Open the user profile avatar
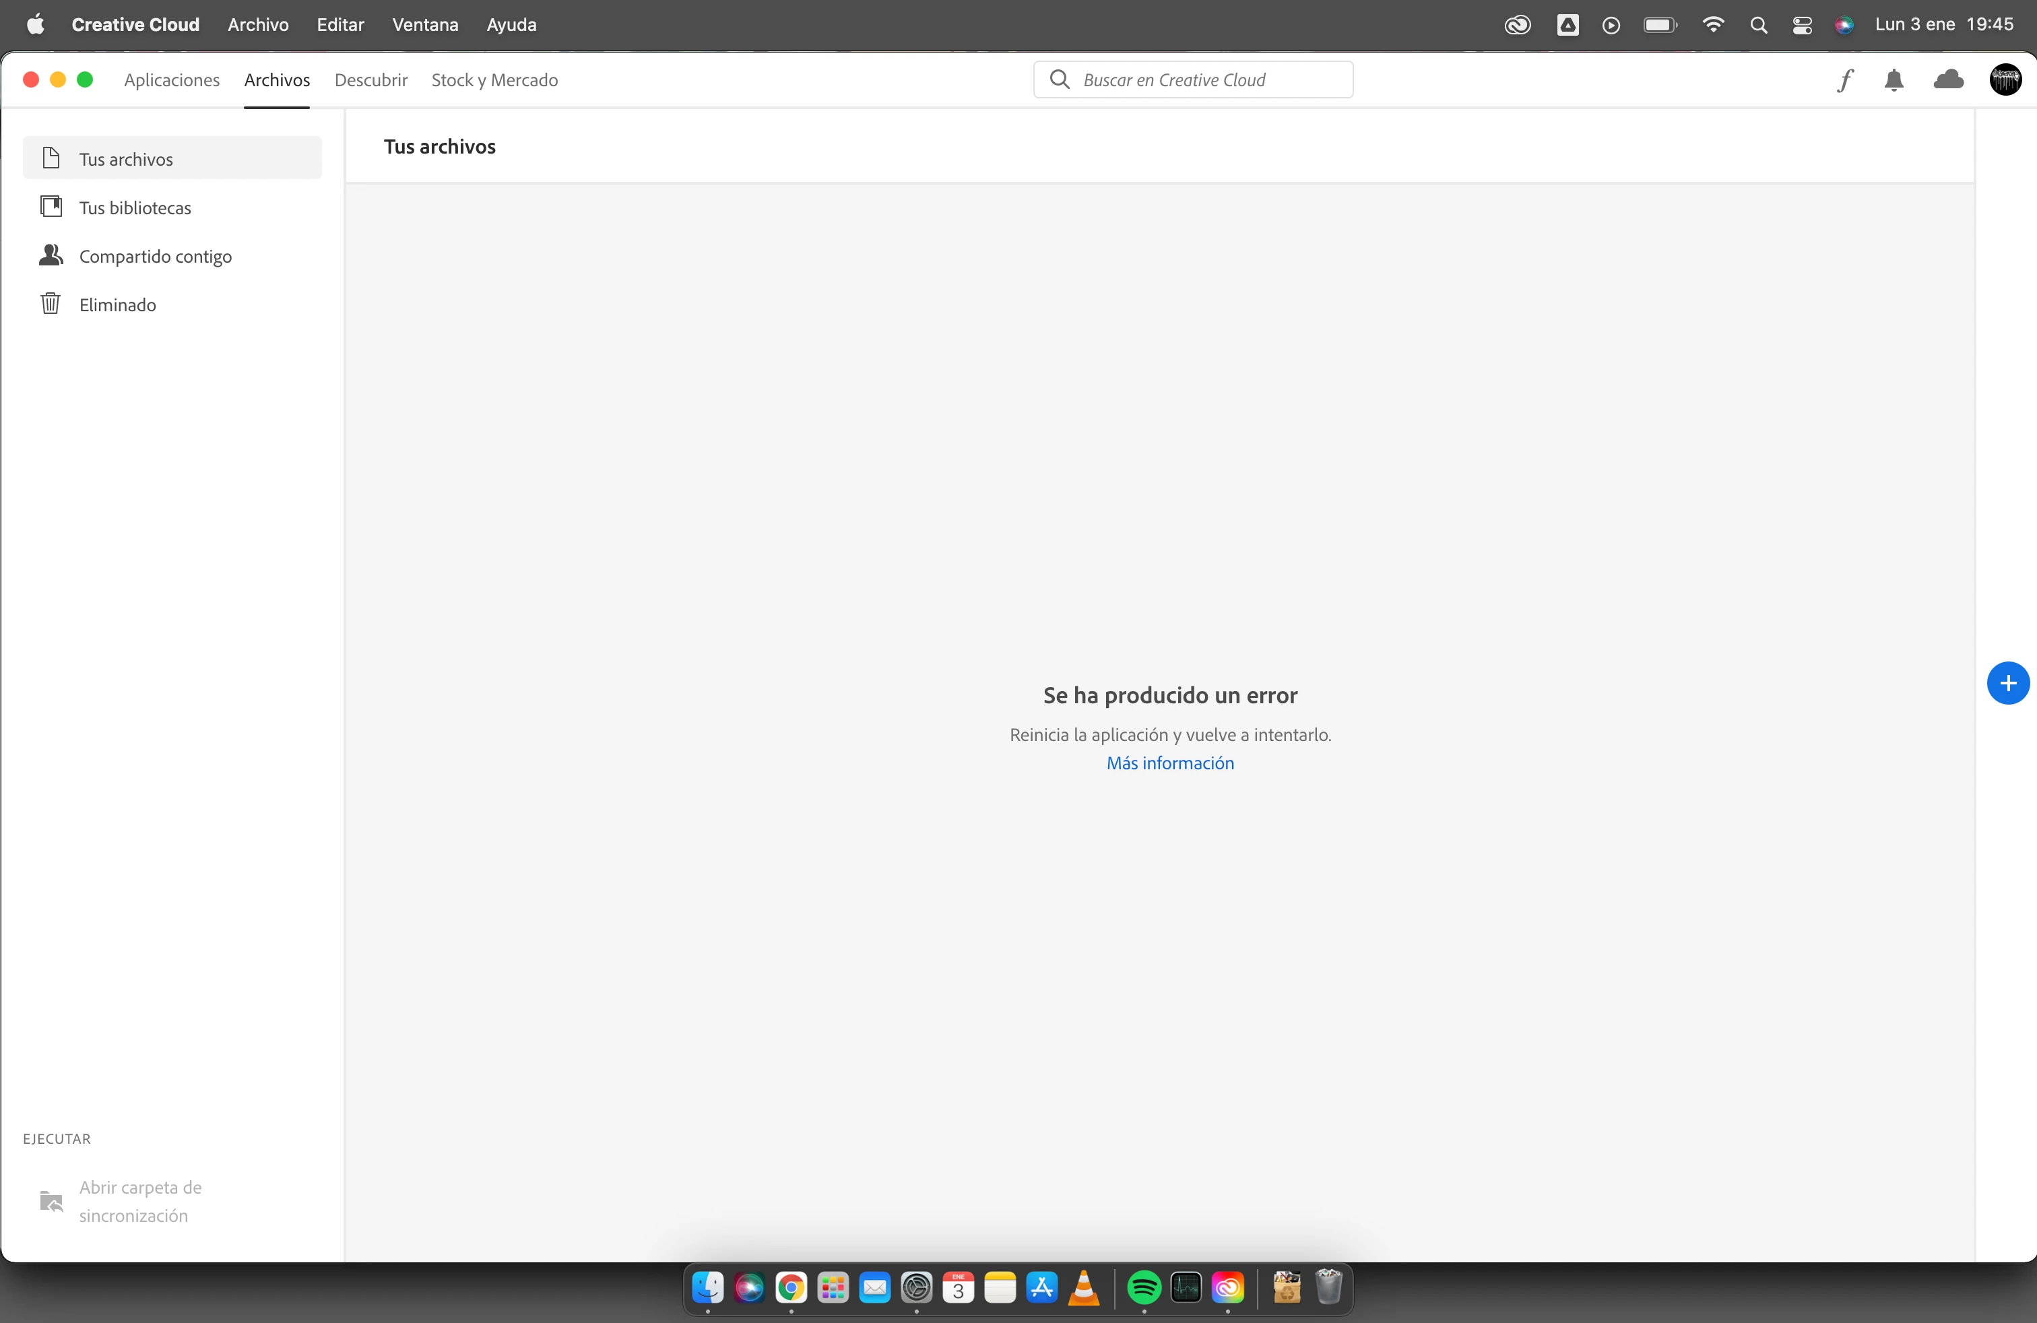This screenshot has height=1323, width=2037. tap(2005, 80)
